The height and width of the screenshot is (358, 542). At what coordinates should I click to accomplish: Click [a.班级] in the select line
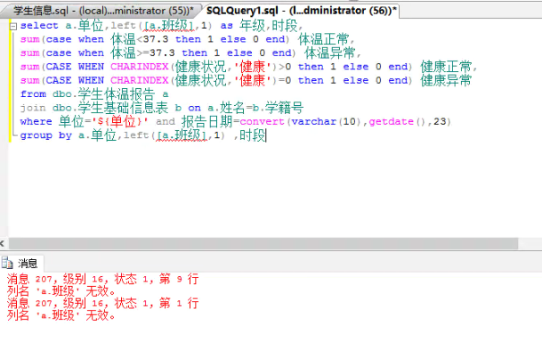coord(169,25)
